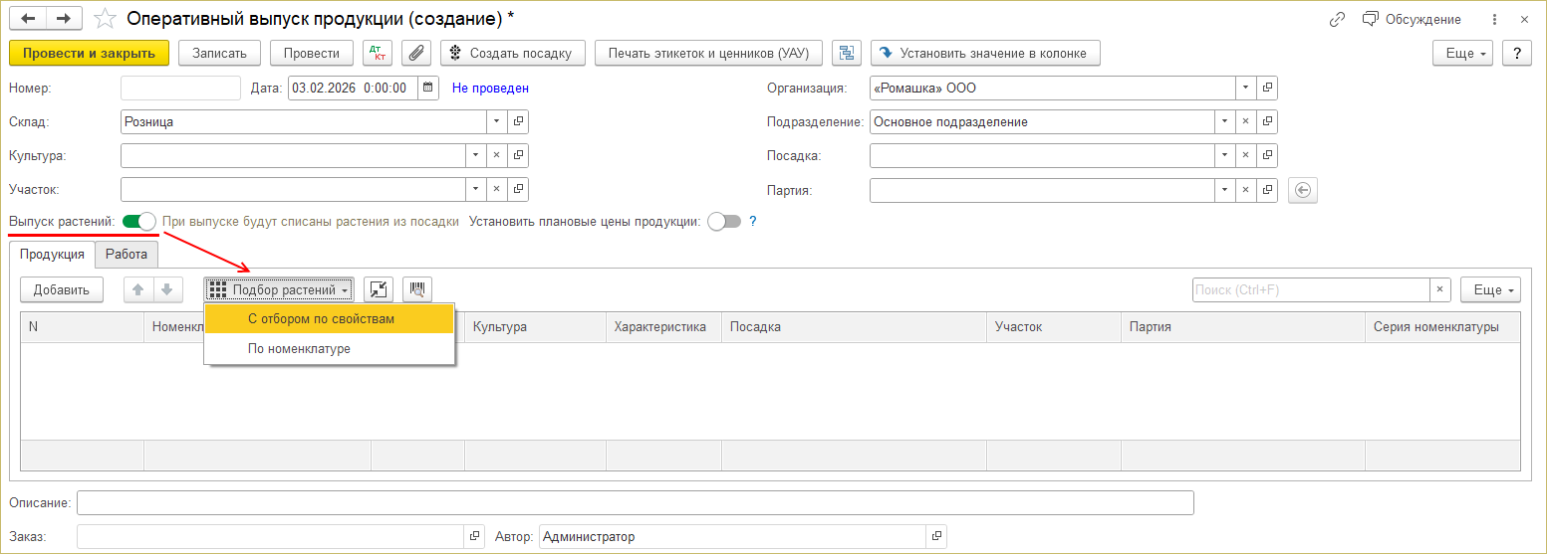This screenshot has width=1547, height=554.
Task: Toggle the Выпуск растений switch off
Action: click(139, 222)
